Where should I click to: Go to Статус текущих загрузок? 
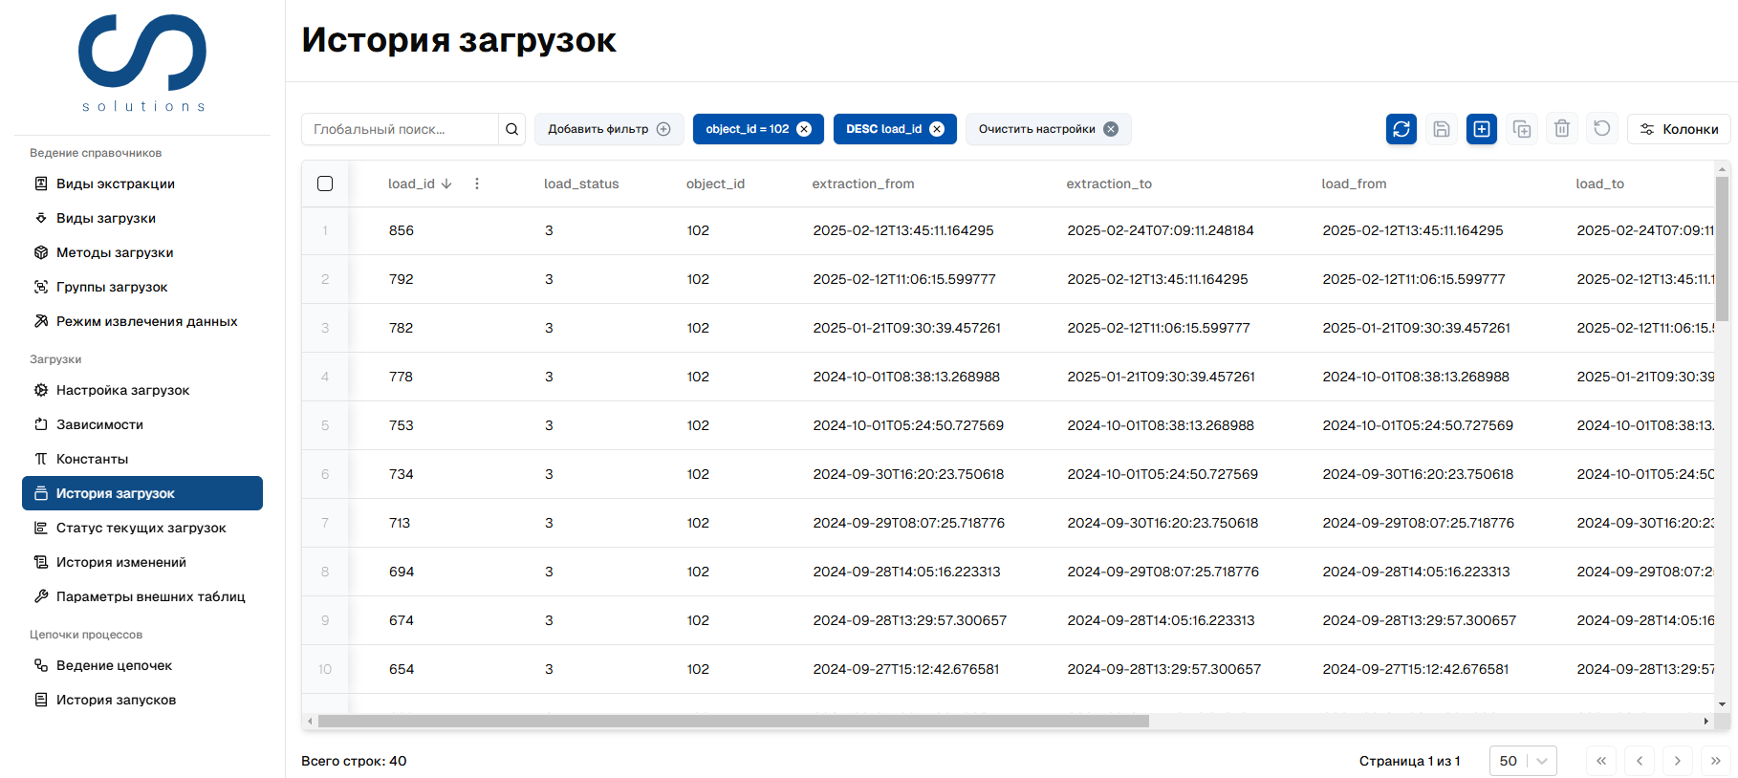click(141, 528)
